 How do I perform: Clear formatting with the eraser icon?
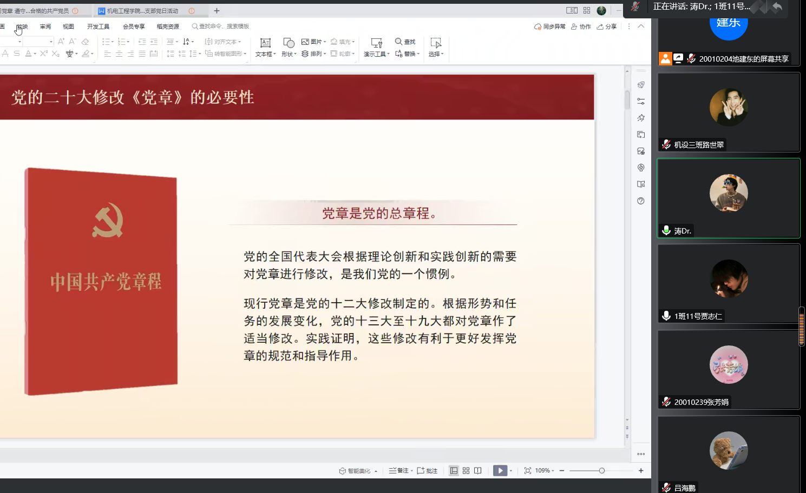tap(85, 42)
